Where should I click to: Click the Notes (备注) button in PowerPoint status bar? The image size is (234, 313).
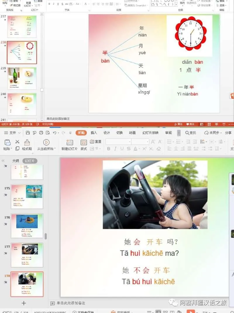pyautogui.click(x=178, y=124)
